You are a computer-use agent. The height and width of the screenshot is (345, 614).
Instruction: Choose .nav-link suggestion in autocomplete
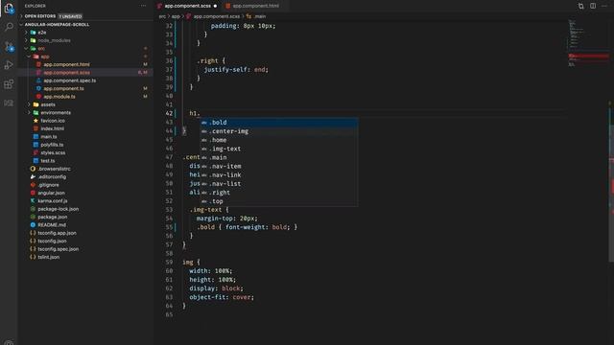coord(279,174)
